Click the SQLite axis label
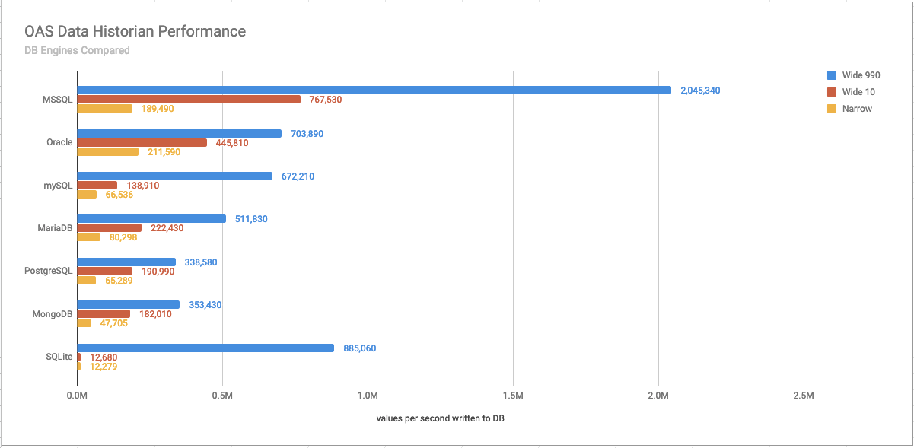The image size is (914, 448). [x=59, y=357]
